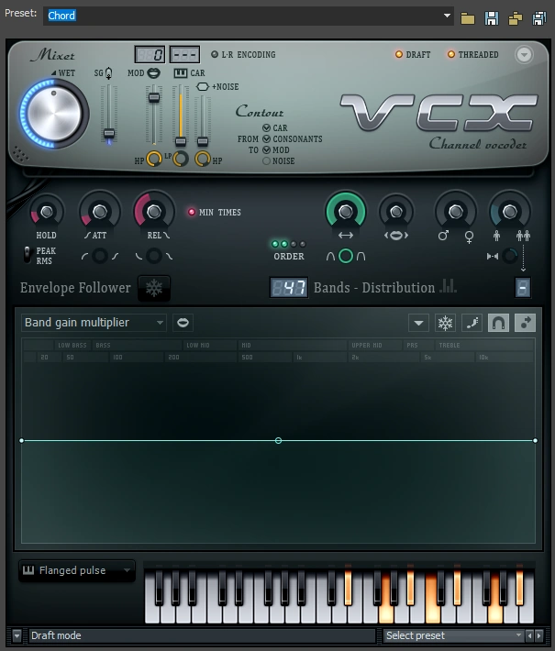Click the Hold knob
555x651 pixels.
pos(47,212)
